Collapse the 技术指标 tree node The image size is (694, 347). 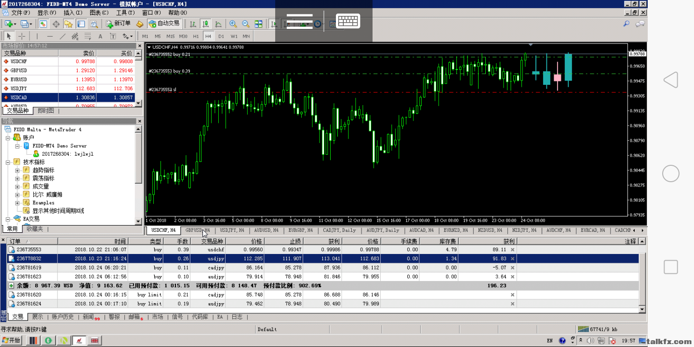8,162
